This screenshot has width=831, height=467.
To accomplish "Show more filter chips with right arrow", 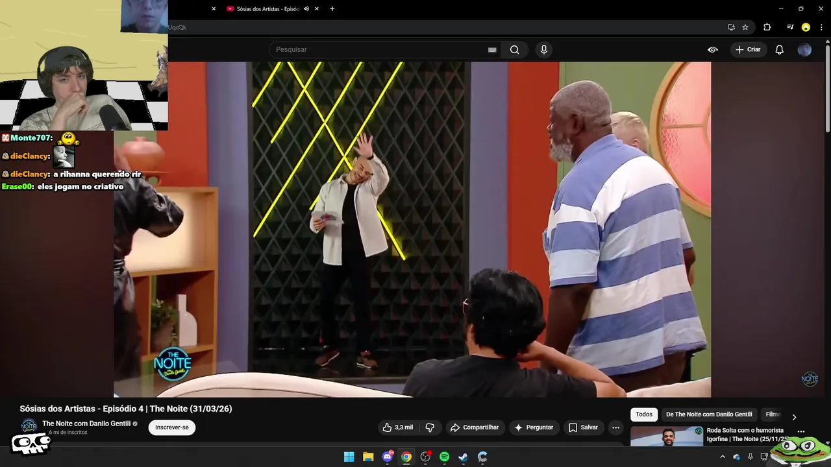I will point(794,416).
